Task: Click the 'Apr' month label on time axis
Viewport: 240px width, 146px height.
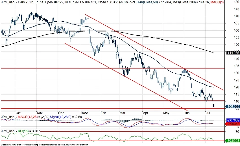Action: [145, 113]
